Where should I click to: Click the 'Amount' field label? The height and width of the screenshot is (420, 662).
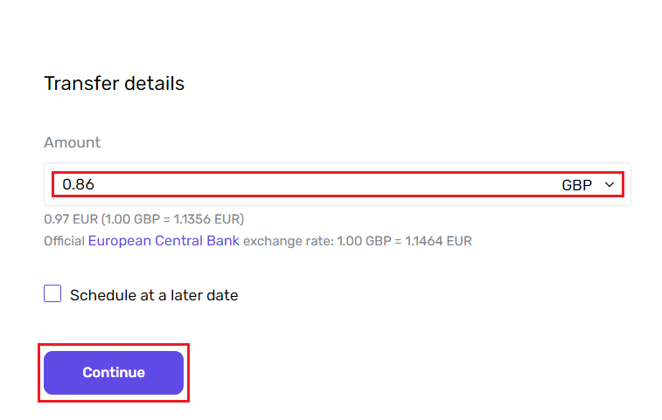[73, 142]
